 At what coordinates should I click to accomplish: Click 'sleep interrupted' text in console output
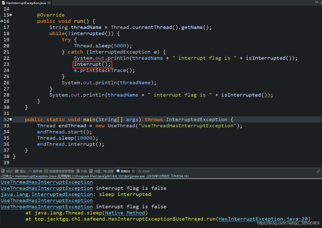pos(125,194)
